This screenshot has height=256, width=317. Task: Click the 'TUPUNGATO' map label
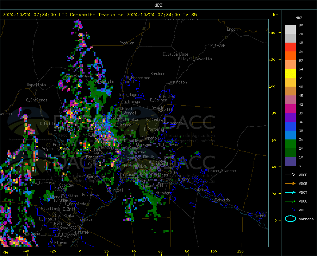[x=63, y=200]
